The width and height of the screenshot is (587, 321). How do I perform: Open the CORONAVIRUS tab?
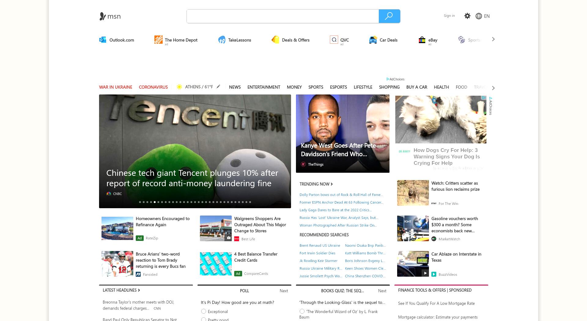153,87
